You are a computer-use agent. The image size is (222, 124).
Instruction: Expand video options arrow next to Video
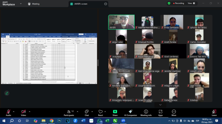pos(29,110)
